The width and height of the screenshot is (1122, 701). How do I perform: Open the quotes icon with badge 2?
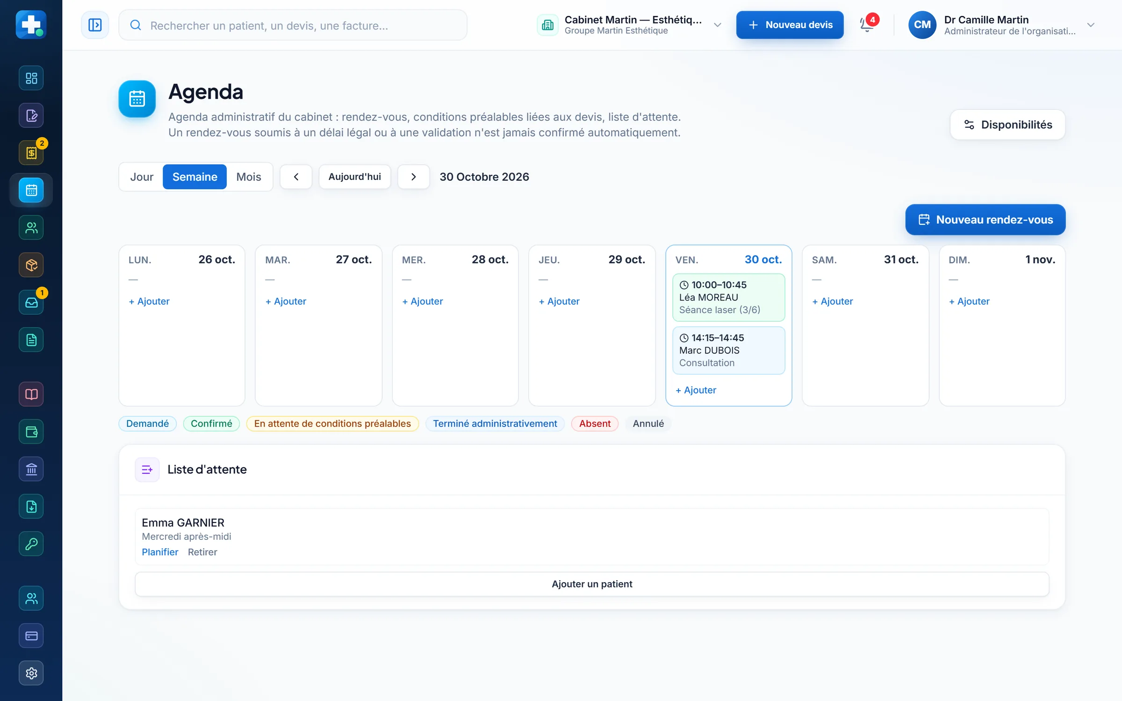(31, 153)
